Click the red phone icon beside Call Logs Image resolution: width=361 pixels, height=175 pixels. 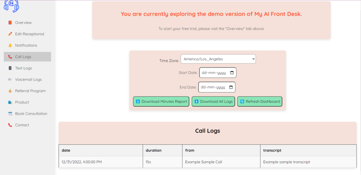coord(10,57)
